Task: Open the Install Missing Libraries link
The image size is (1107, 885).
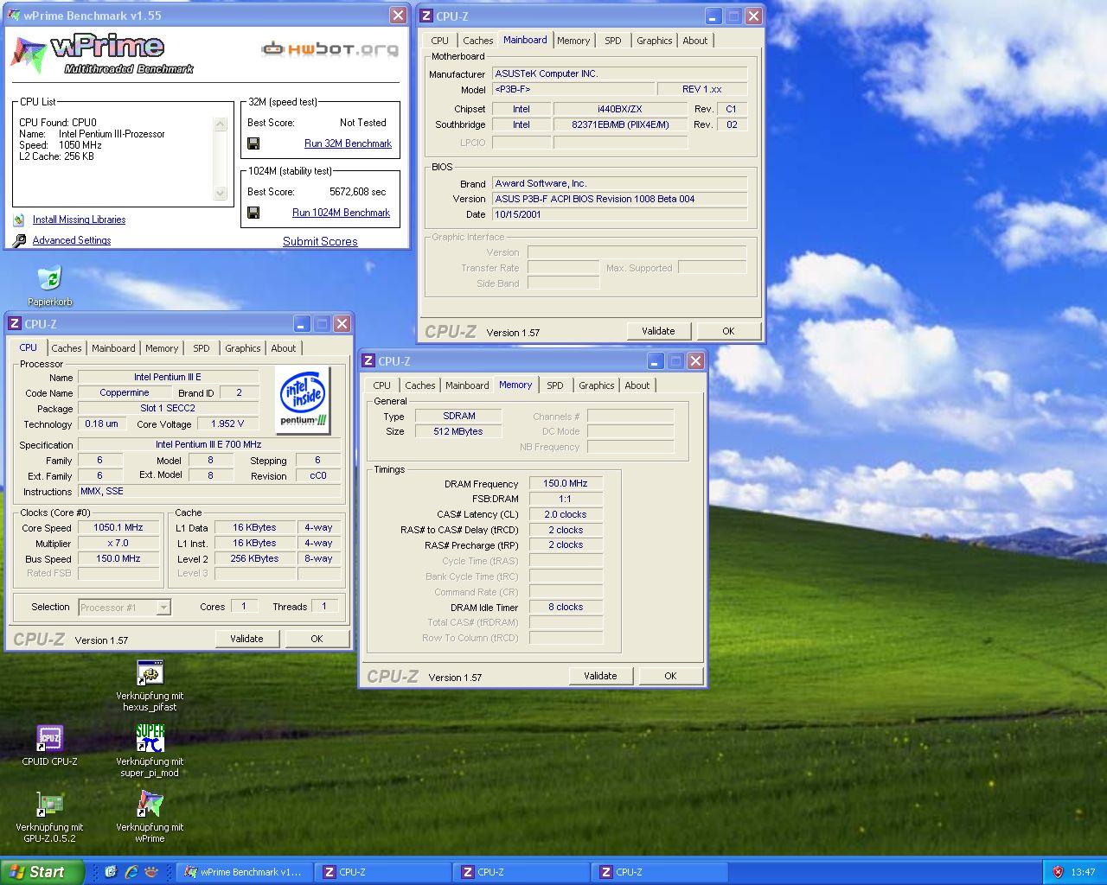Action: pos(79,220)
